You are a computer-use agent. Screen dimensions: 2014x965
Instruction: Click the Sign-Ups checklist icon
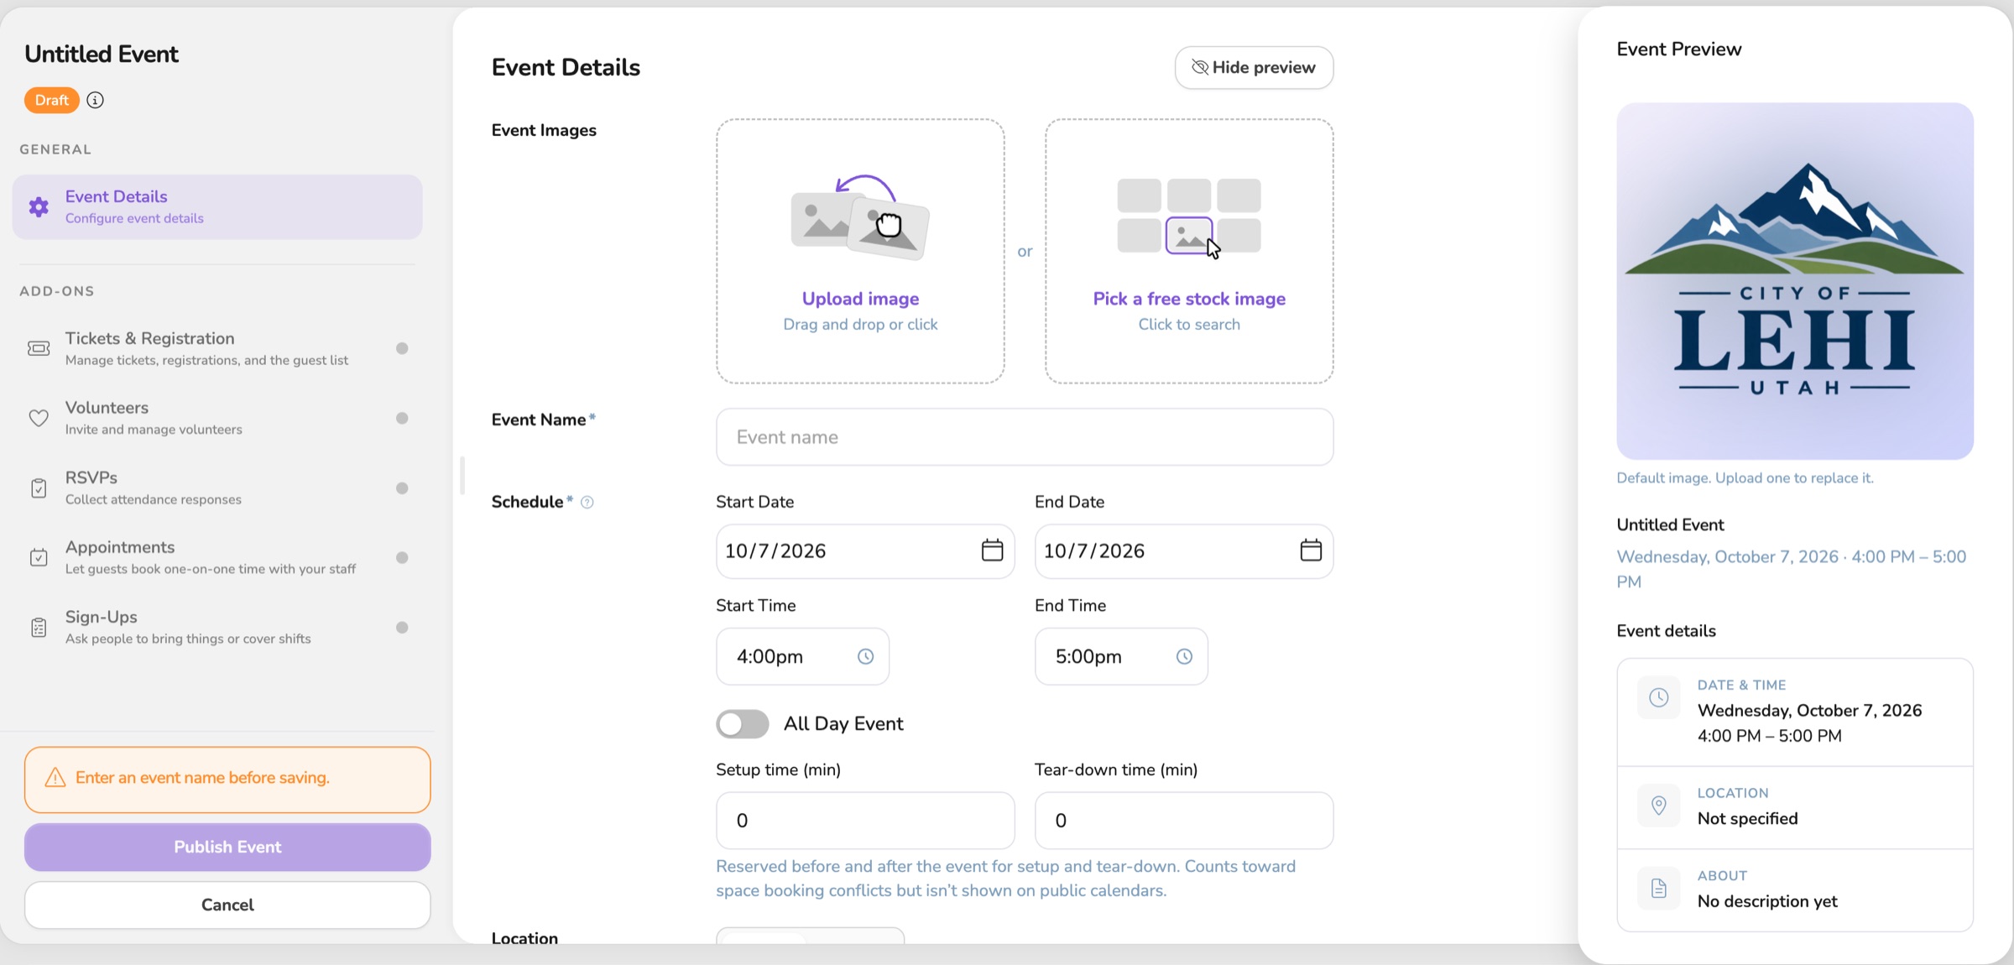click(x=39, y=627)
